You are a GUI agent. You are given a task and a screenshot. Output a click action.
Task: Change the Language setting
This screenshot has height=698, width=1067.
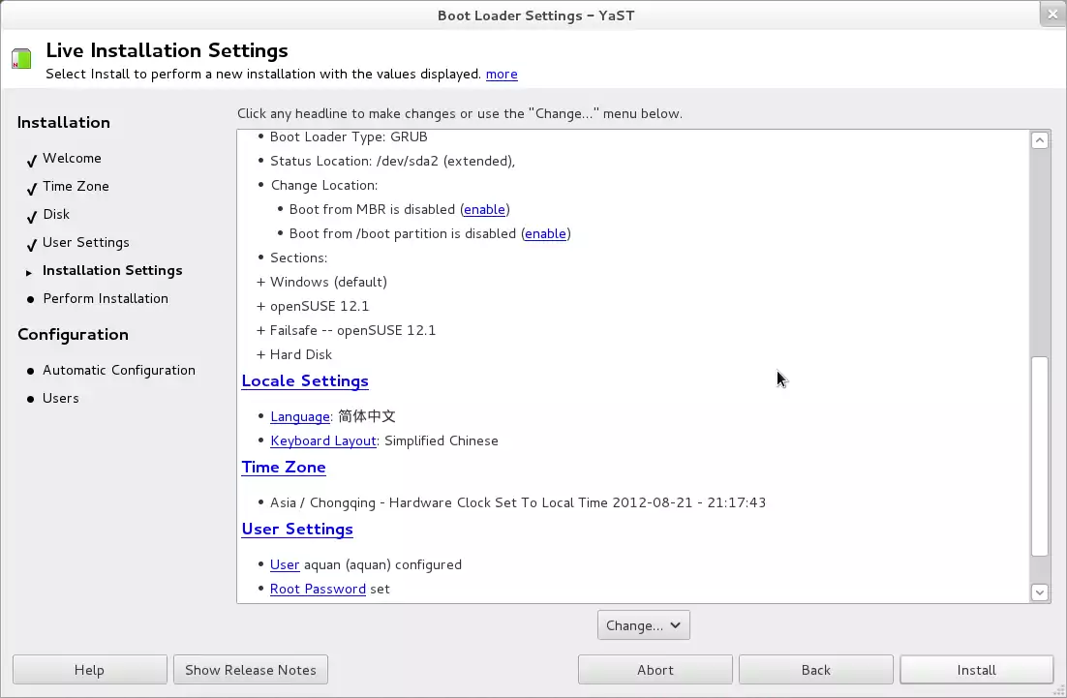[299, 416]
